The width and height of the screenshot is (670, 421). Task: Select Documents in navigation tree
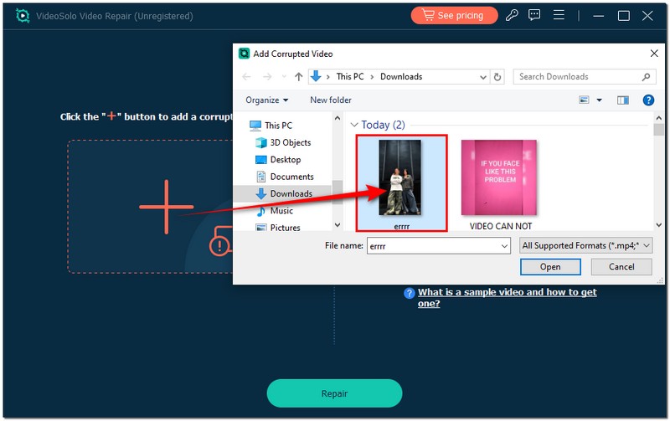point(285,177)
